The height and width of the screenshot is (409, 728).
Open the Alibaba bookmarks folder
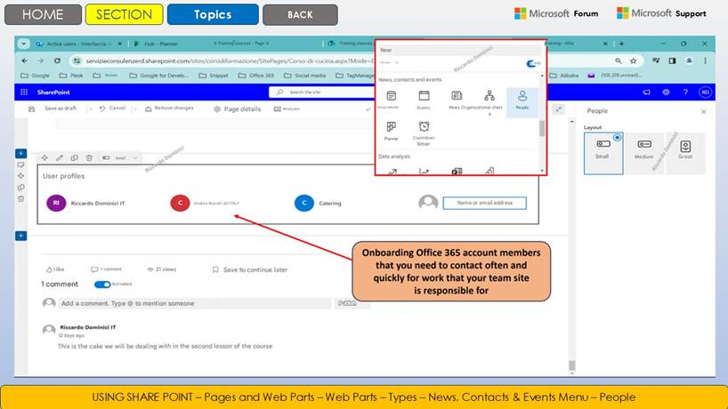point(564,75)
